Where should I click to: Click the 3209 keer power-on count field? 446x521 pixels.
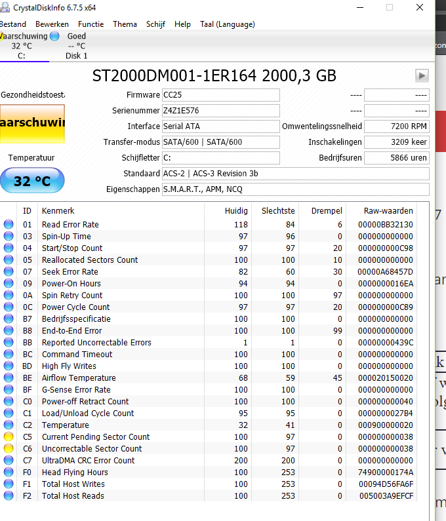(x=397, y=142)
